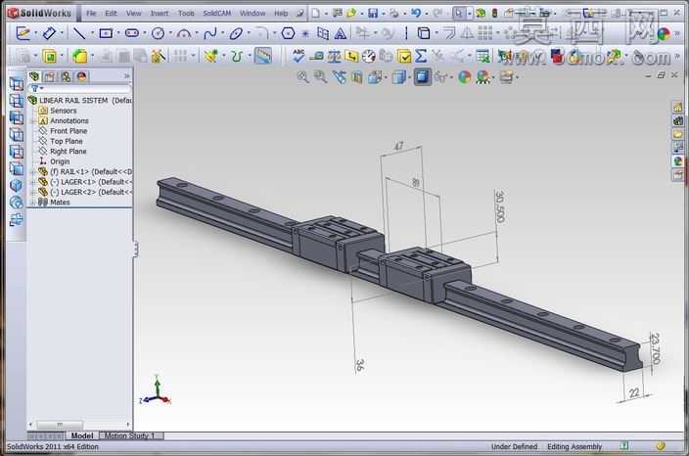The height and width of the screenshot is (456, 689).
Task: Open Mass Properties scale icon
Action: pos(334,56)
